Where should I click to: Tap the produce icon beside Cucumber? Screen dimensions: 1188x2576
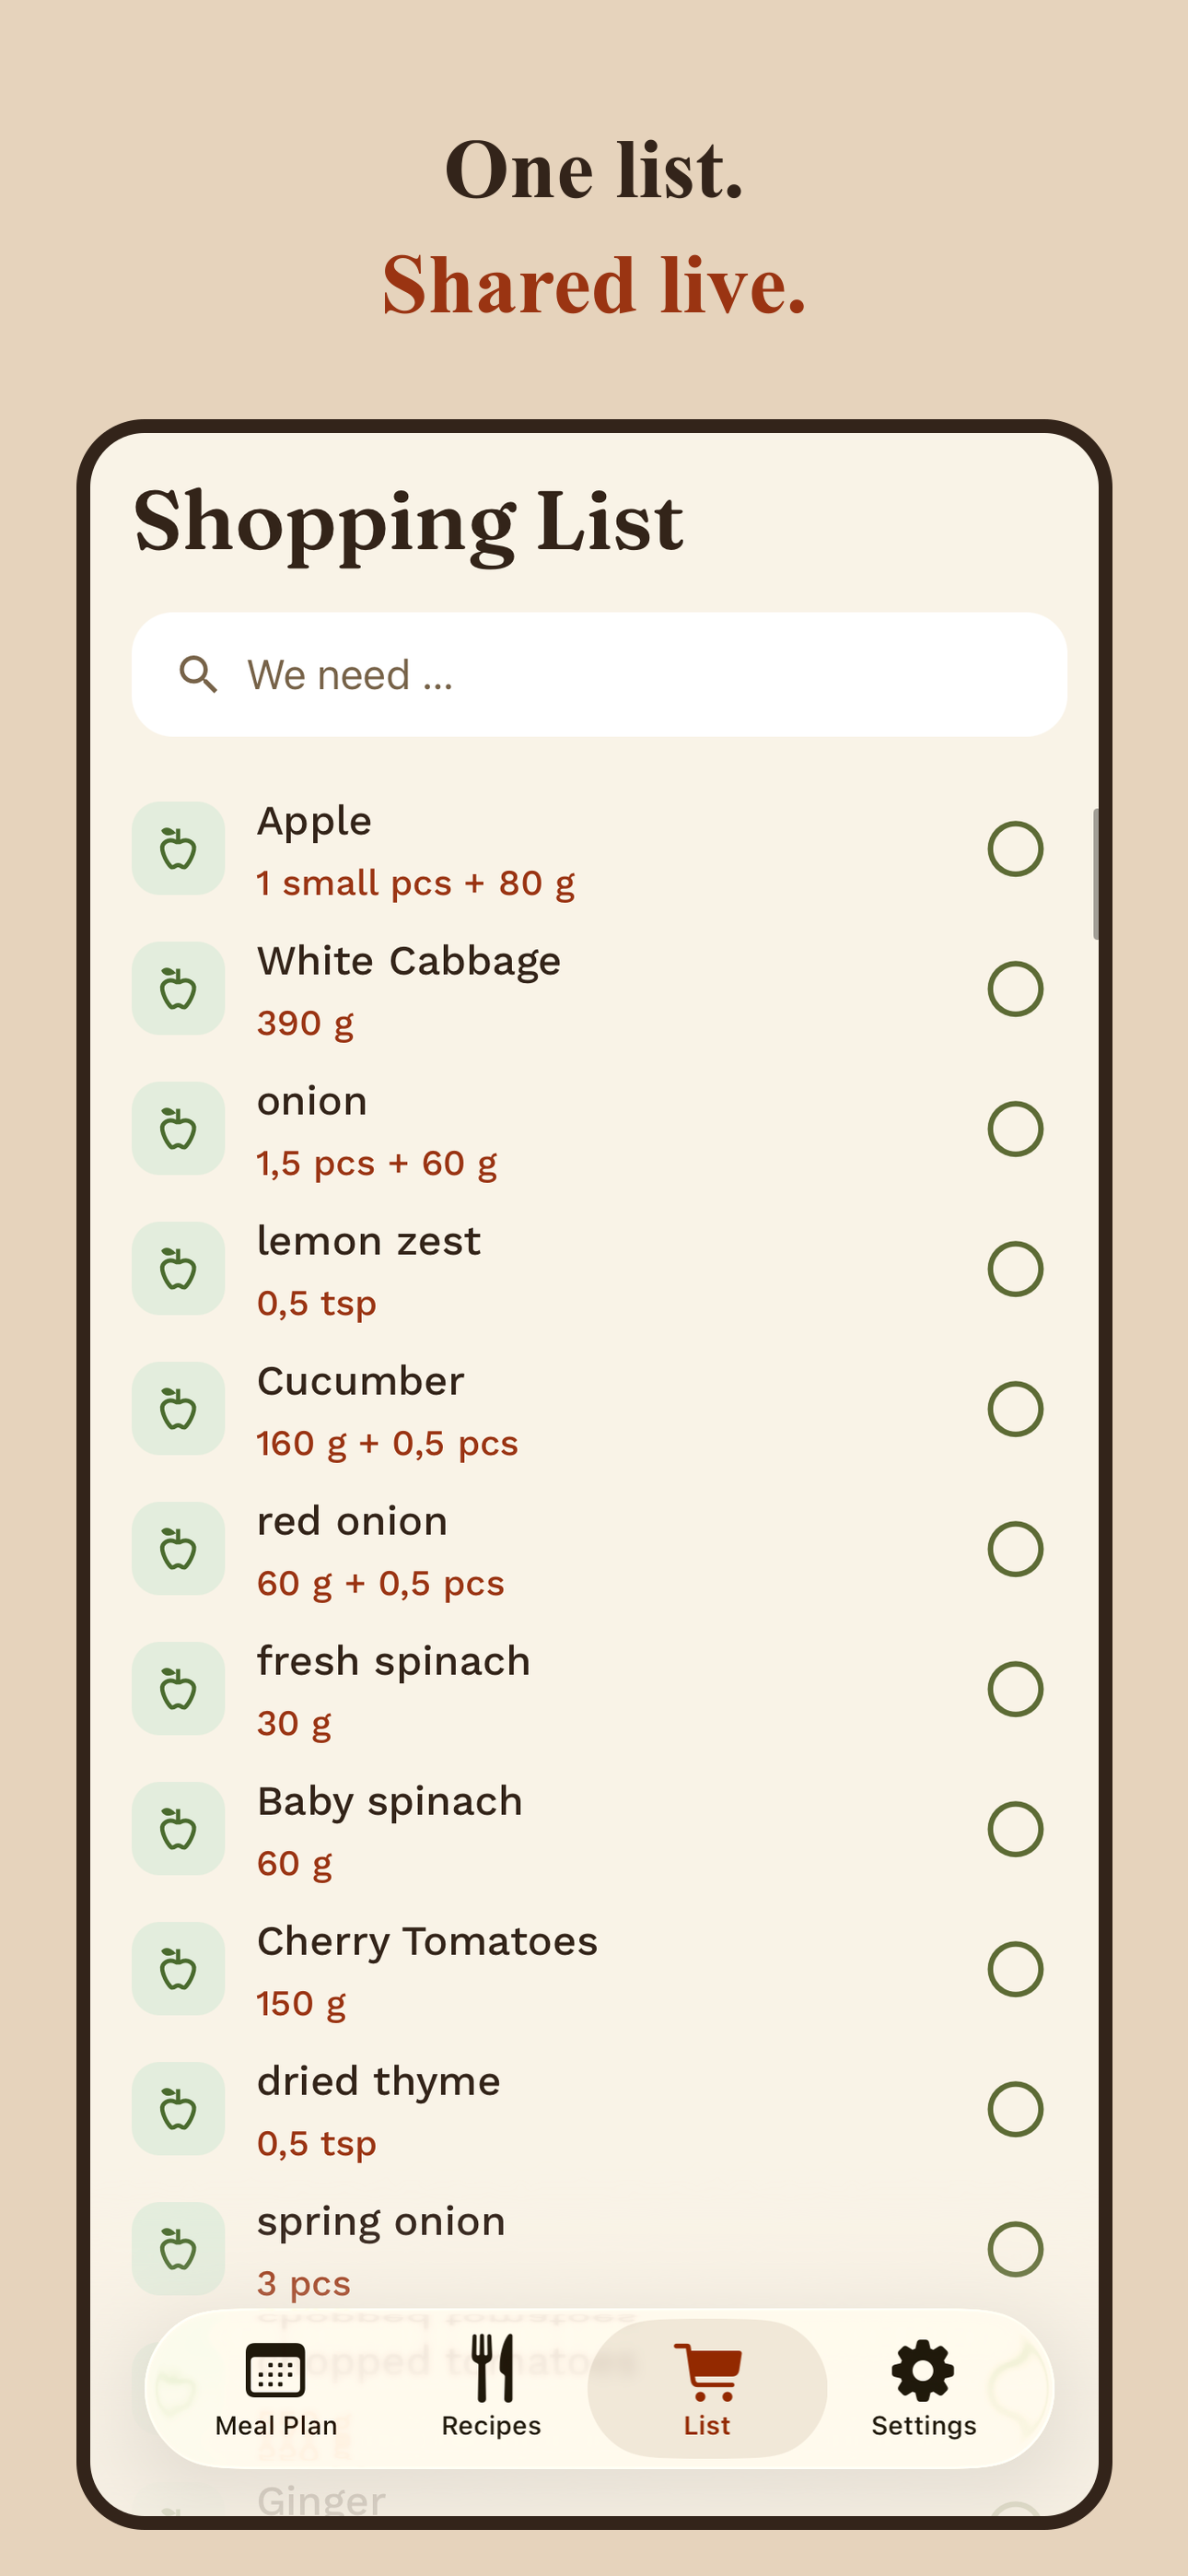(178, 1409)
